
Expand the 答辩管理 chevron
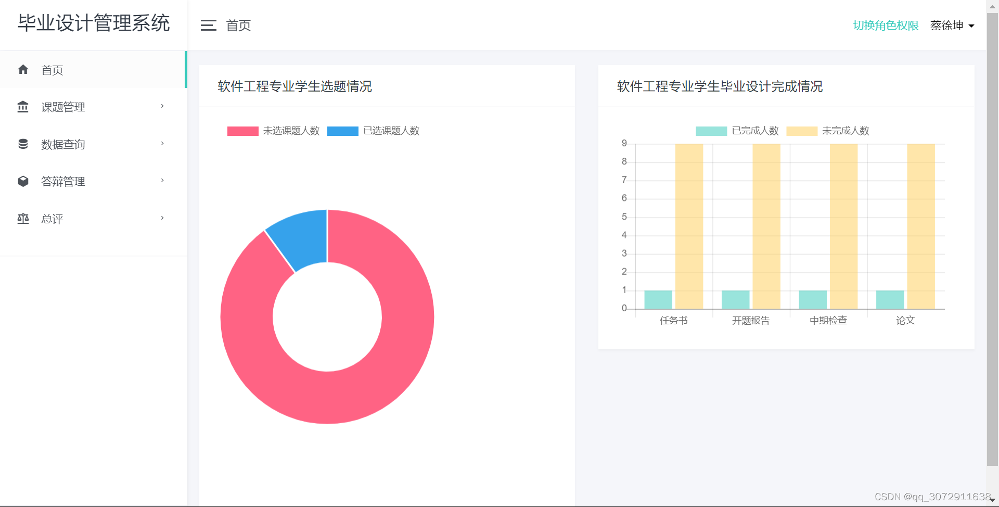(162, 181)
